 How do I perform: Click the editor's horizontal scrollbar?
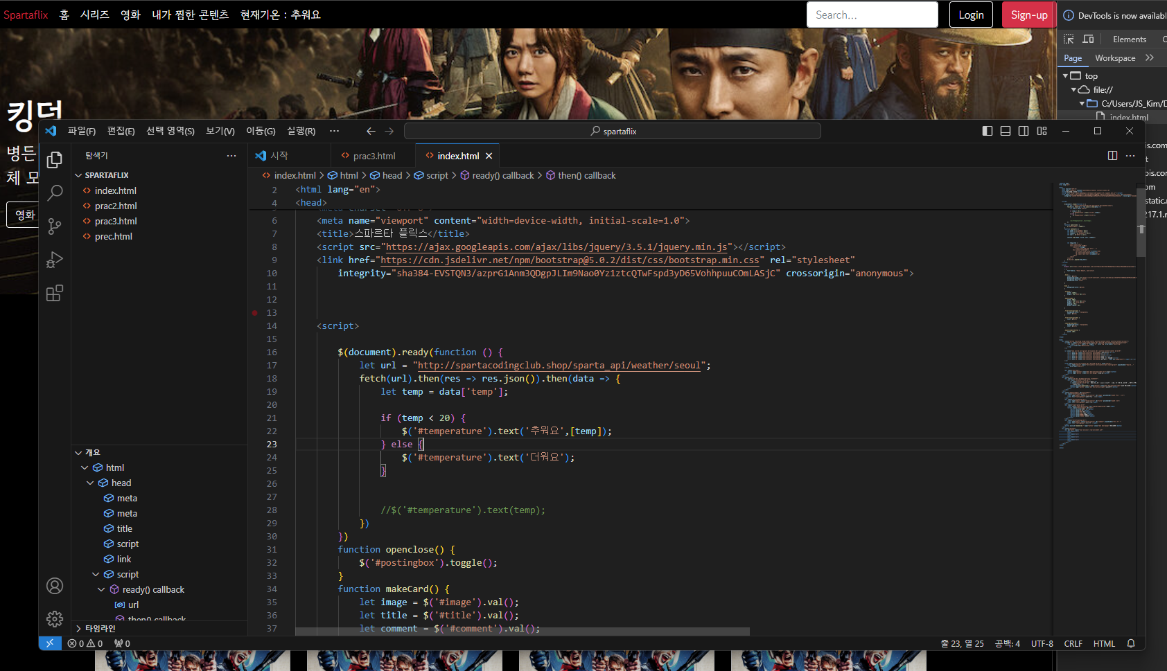click(x=523, y=632)
